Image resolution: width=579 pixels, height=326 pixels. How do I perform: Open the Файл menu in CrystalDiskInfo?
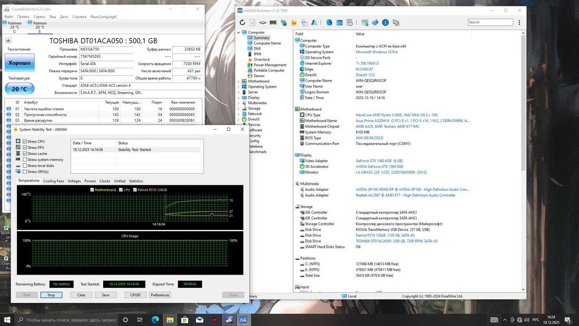tap(9, 17)
